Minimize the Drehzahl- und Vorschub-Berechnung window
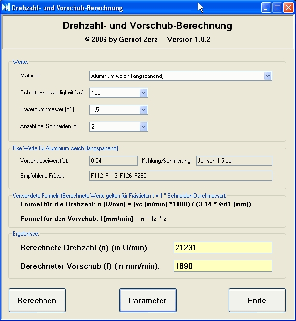This screenshot has height=321, width=296. (x=266, y=8)
